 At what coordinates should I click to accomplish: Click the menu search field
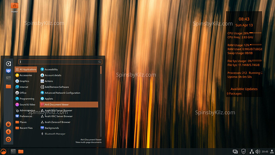(60, 62)
